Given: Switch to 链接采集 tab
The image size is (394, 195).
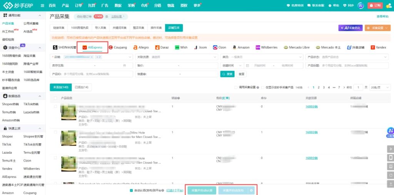Looking at the screenshot, I should 59,28.
